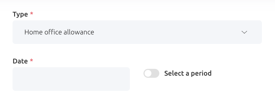Click the 'Select a period' label text
Image resolution: width=275 pixels, height=103 pixels.
[x=188, y=73]
